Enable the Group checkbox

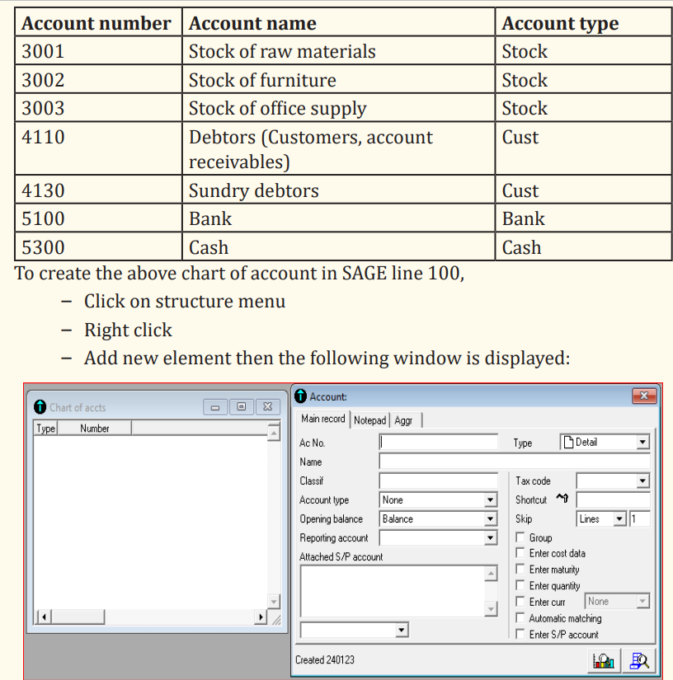point(520,537)
